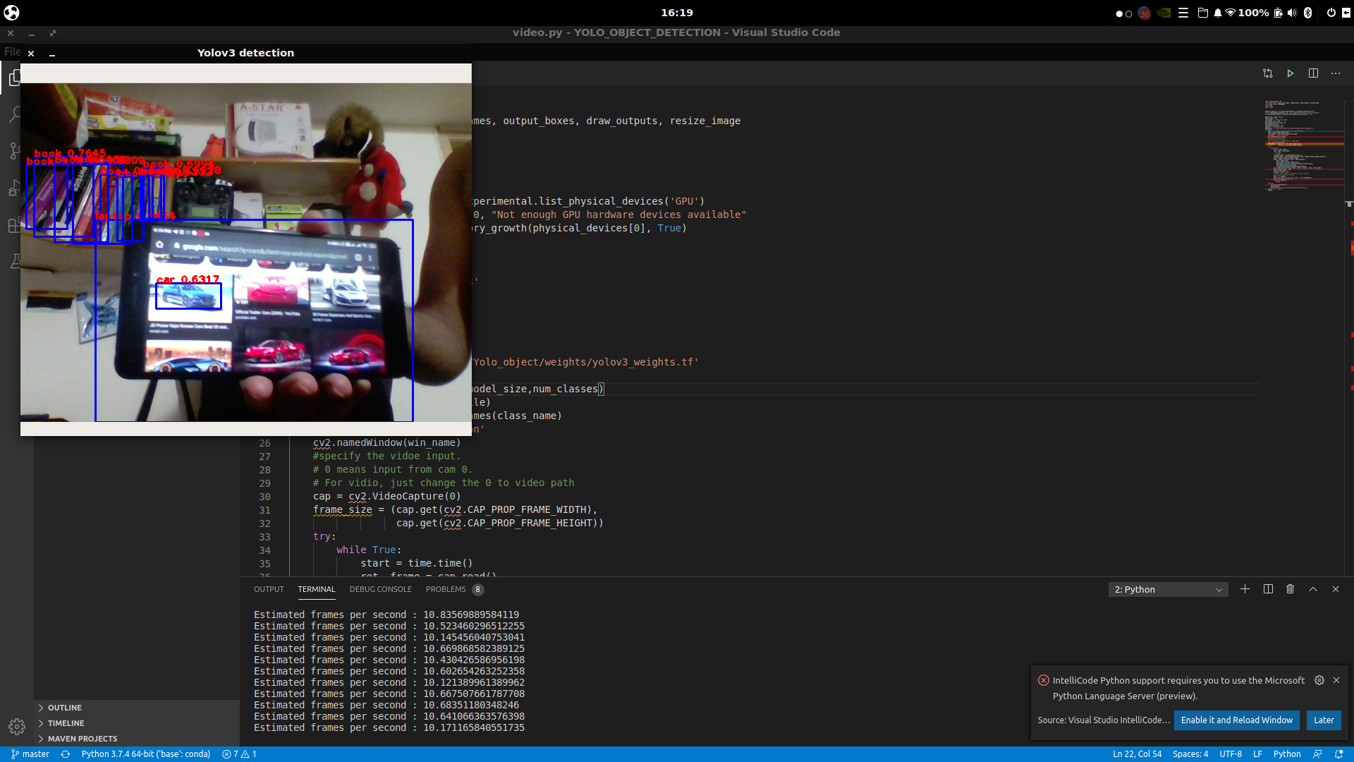Click the Python 3.7.4 interpreter in status bar

click(x=145, y=754)
